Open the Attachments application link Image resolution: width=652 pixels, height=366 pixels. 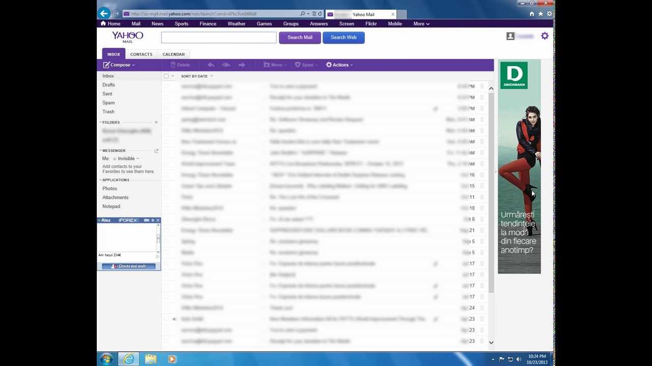tap(115, 197)
